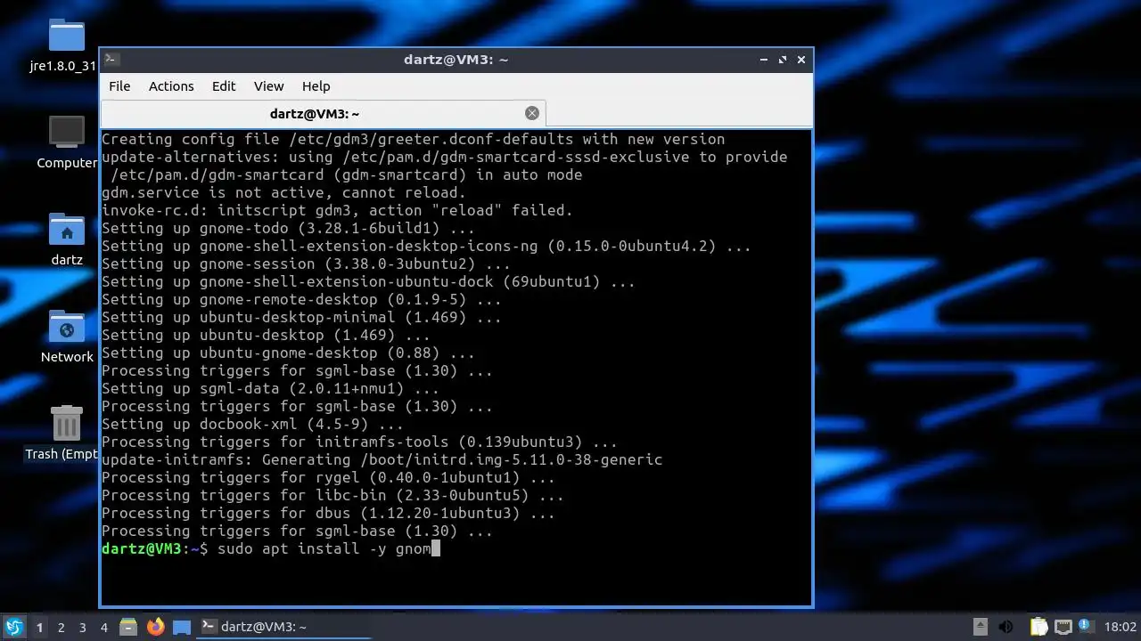Open the View menu
The height and width of the screenshot is (641, 1141).
[x=268, y=86]
